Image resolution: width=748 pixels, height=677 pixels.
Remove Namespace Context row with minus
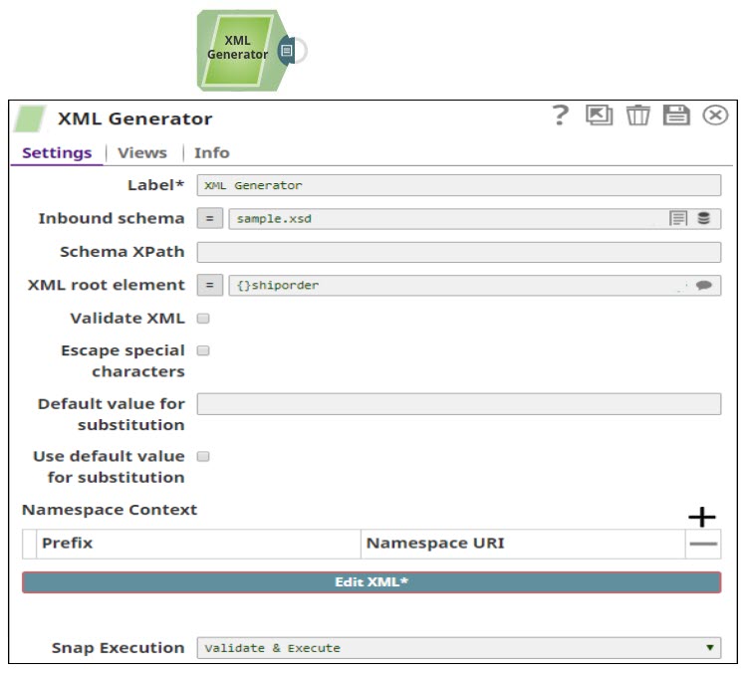(703, 545)
